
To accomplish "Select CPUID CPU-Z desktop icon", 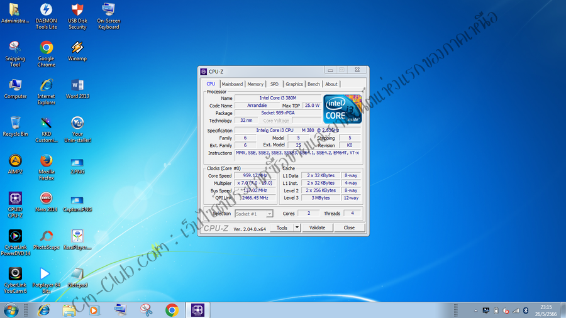I will [x=15, y=205].
